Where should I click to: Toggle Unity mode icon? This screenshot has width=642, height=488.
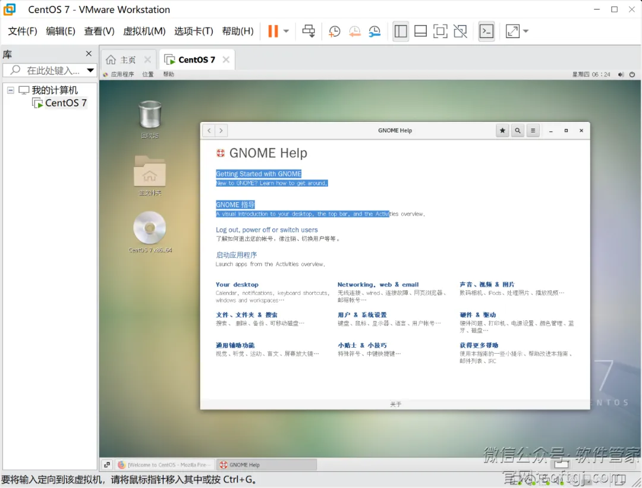click(460, 31)
